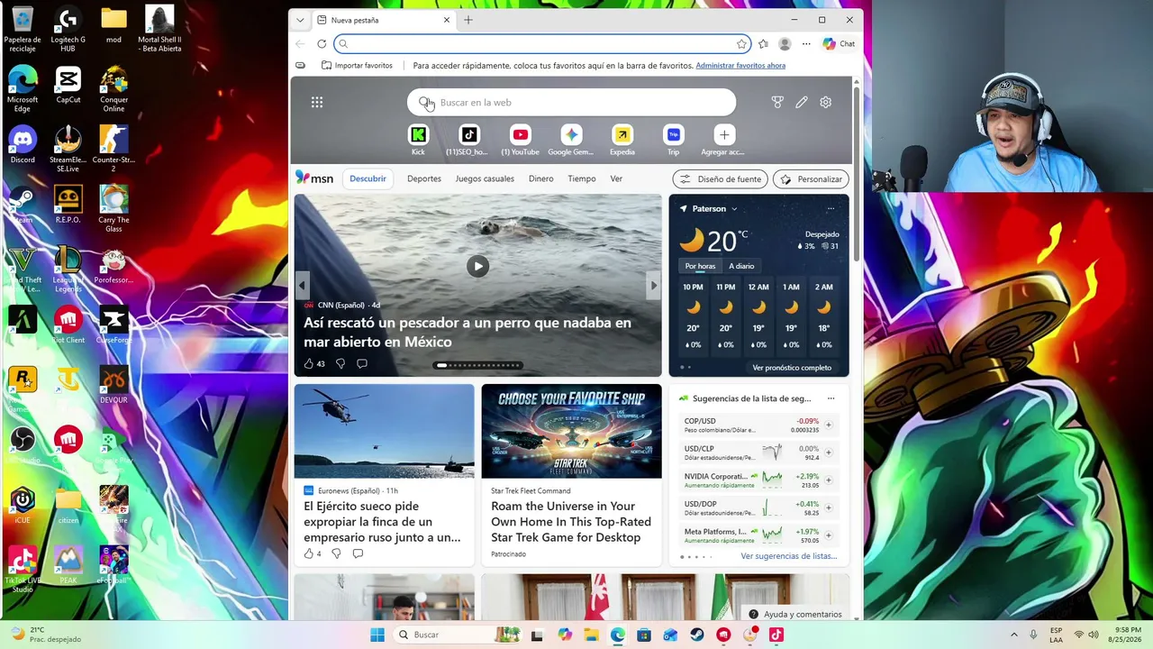Expand the Paterson location dropdown

734,209
